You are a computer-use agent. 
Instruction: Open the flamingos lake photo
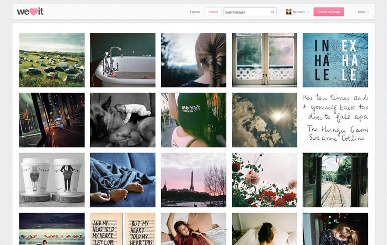click(52, 229)
